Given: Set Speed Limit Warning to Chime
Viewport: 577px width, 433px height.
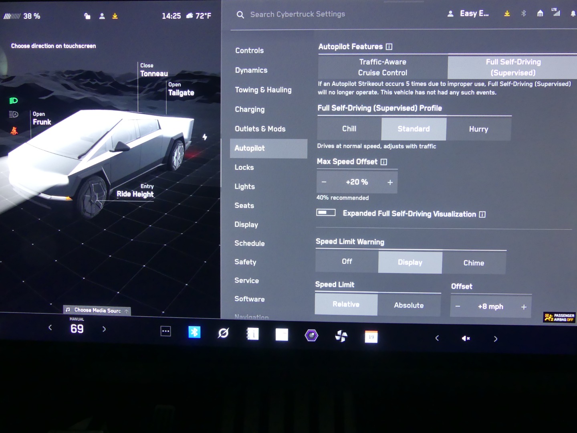Looking at the screenshot, I should click(x=474, y=263).
